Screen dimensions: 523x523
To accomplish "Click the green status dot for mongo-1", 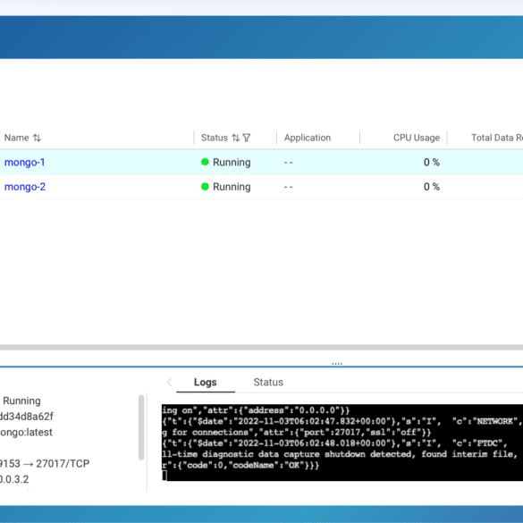I will tap(205, 162).
